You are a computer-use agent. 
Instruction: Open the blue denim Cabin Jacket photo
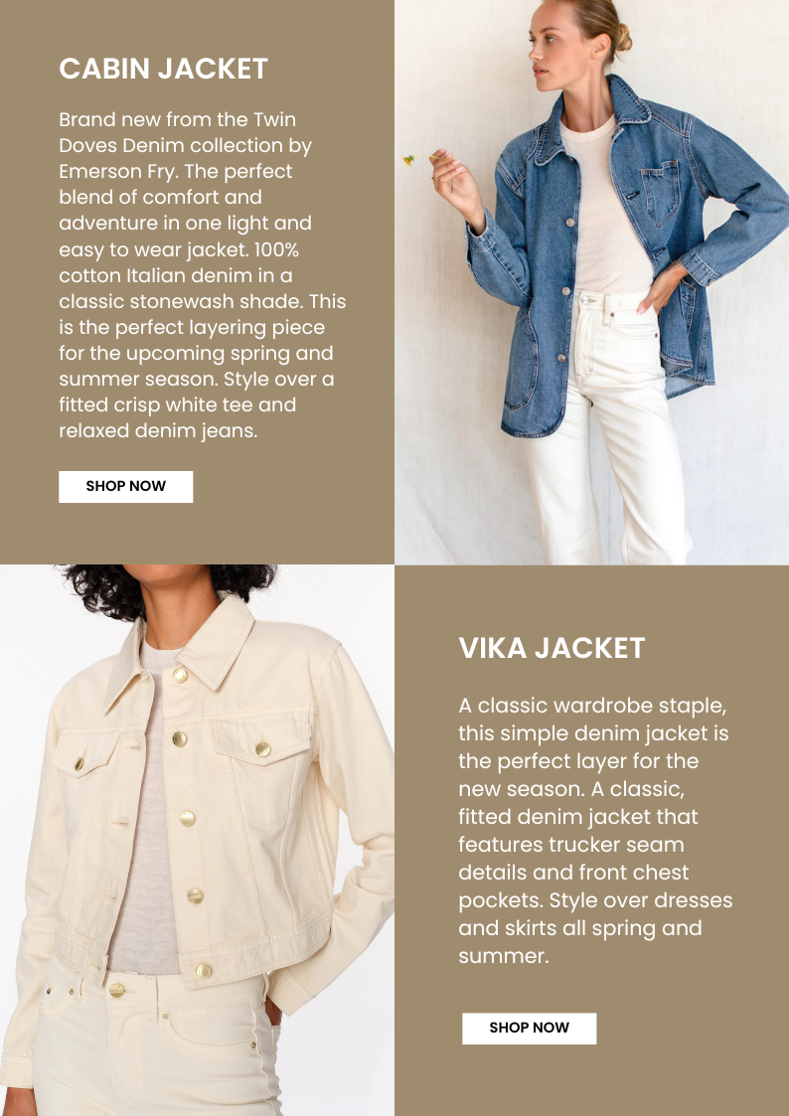pos(592,282)
